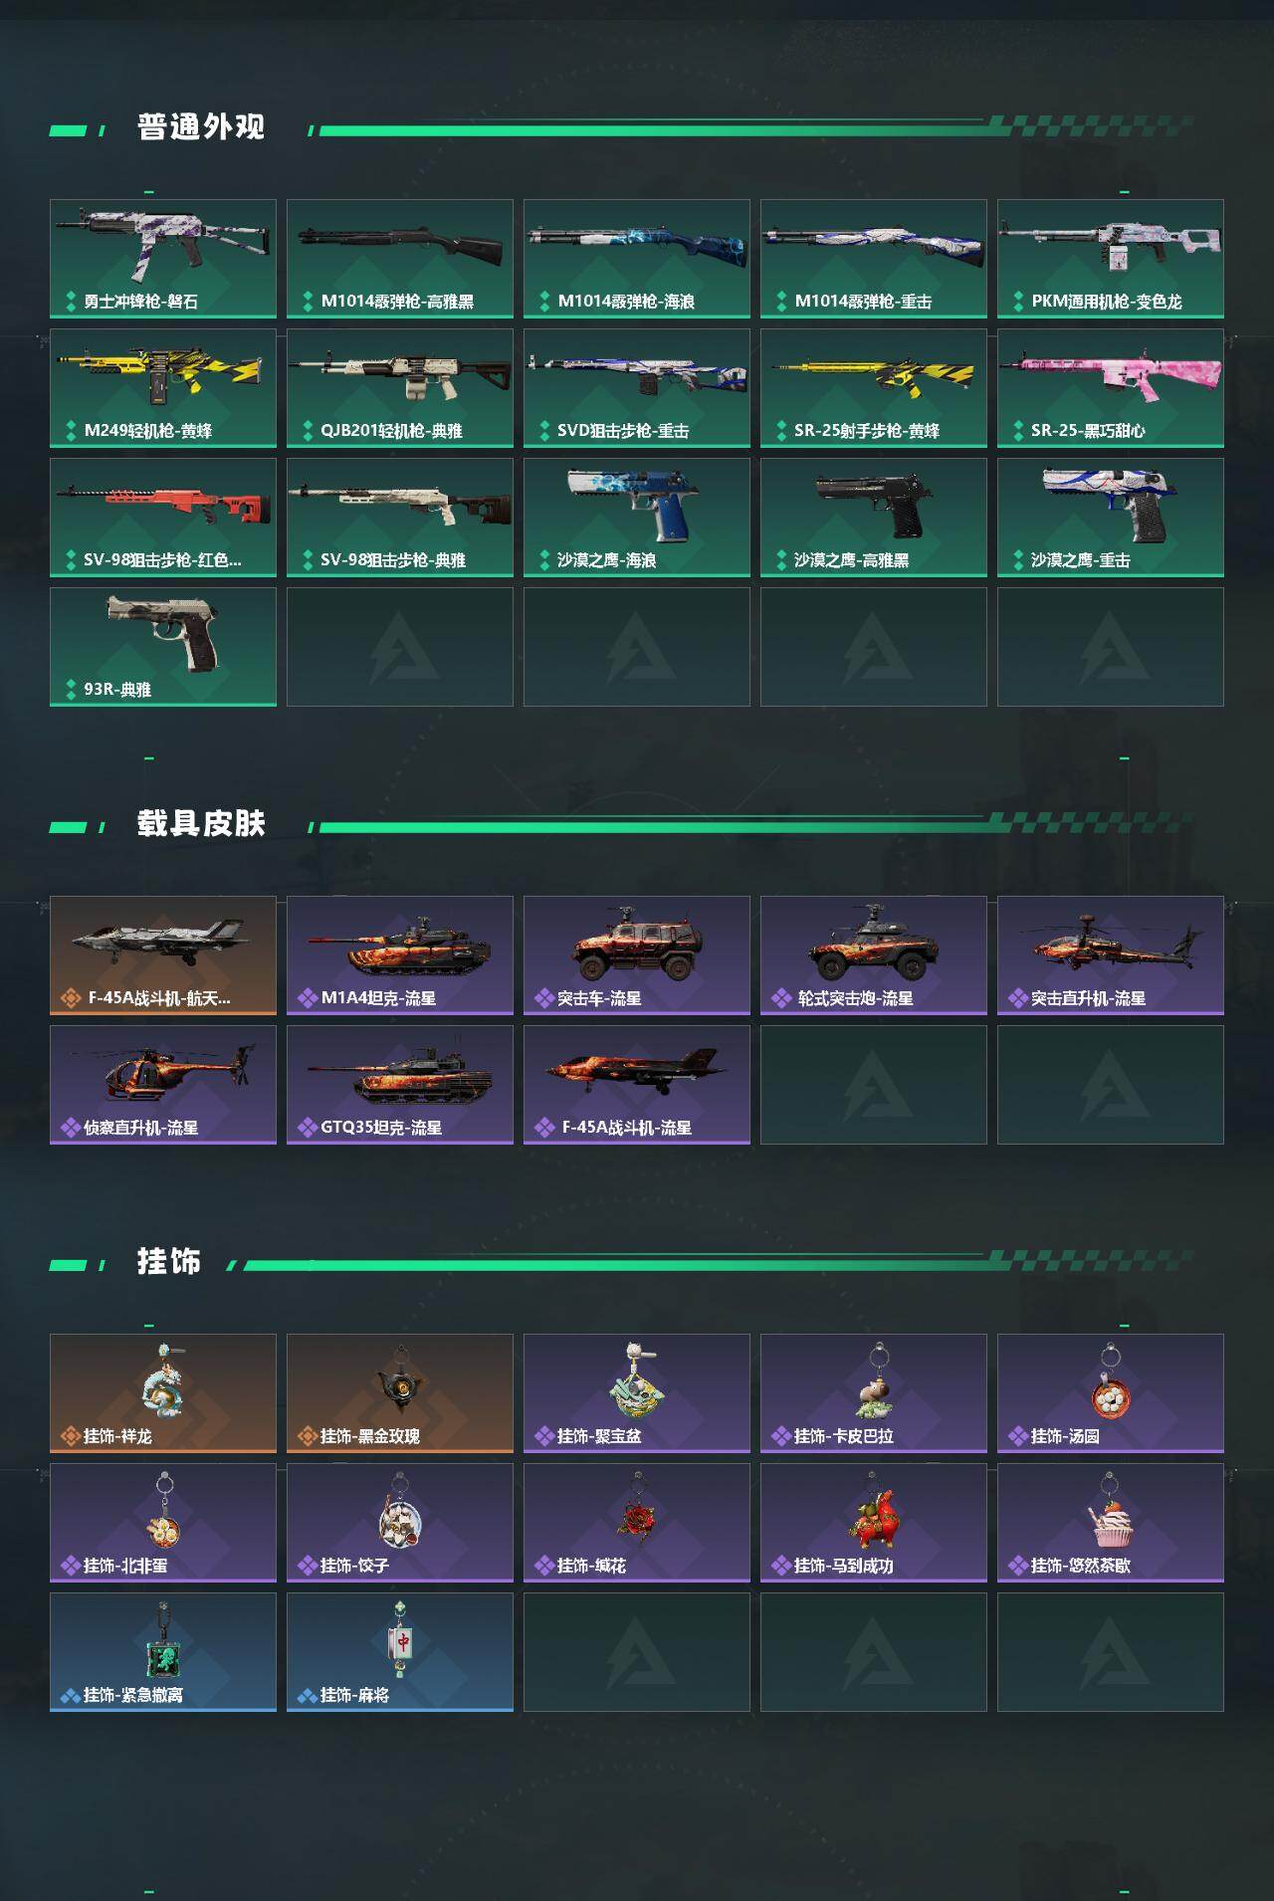Choose the PKM通用机枪-变色龙 skin card

[1111, 259]
